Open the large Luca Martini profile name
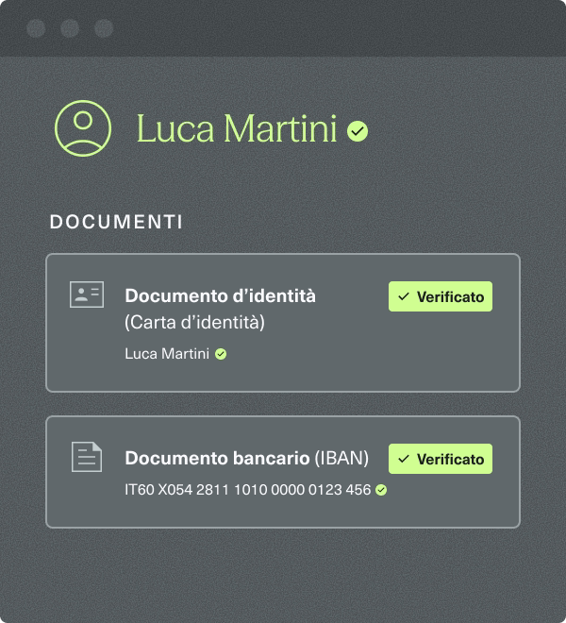This screenshot has width=566, height=623. pos(236,129)
